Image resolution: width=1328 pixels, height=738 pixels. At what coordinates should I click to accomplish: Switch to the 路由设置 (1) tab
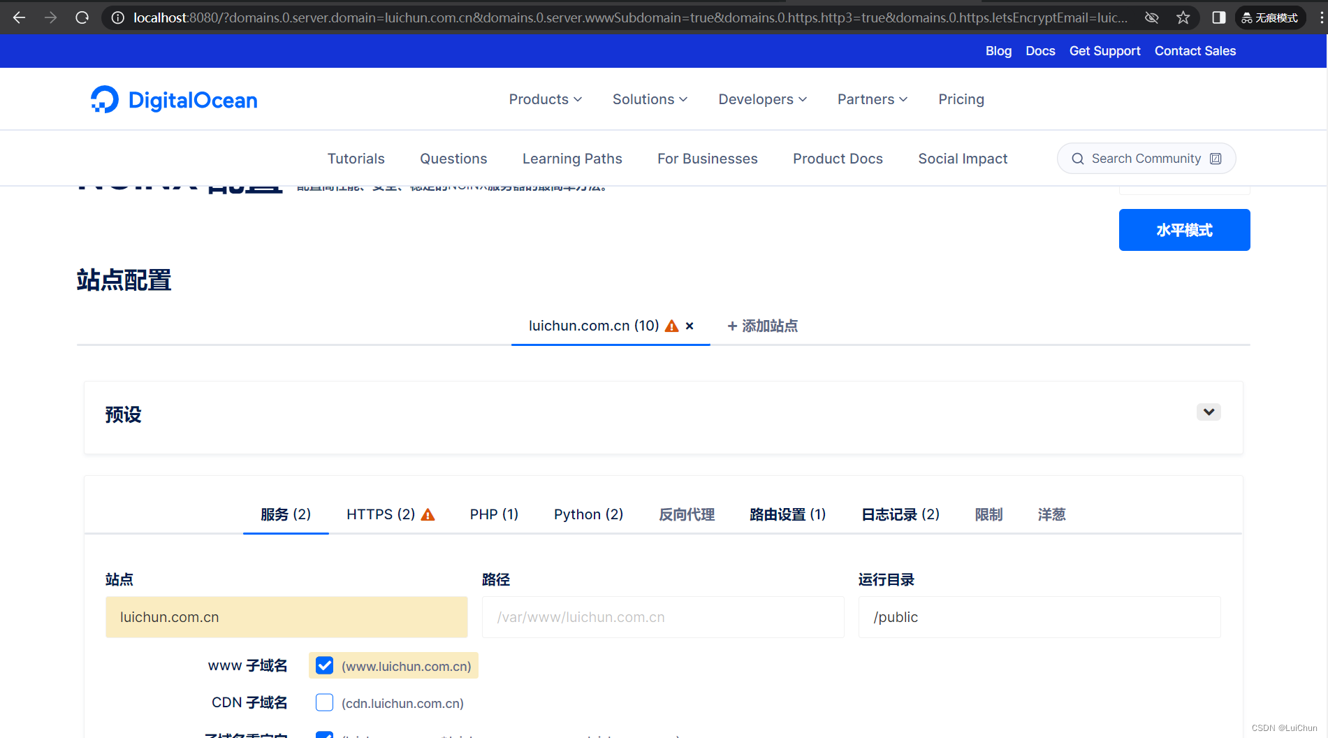(788, 514)
